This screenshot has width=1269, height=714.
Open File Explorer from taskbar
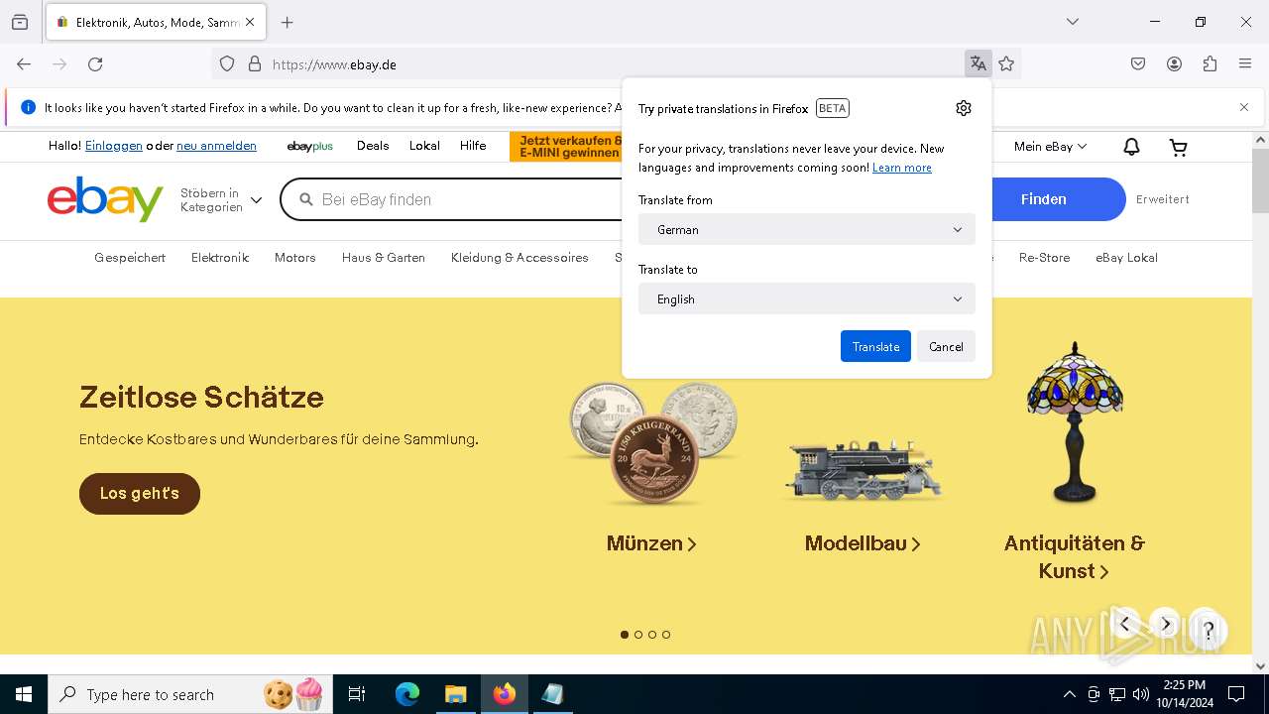[x=456, y=694]
